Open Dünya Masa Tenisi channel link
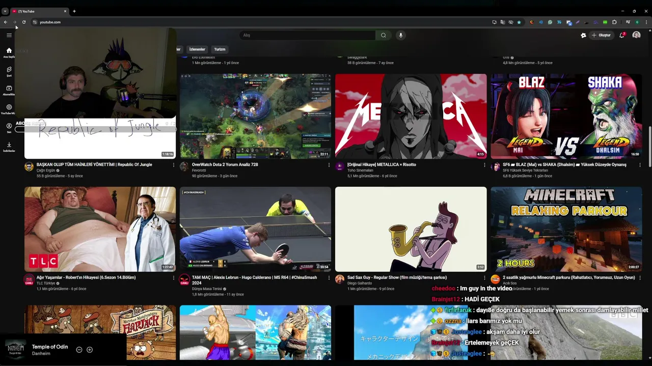Viewport: 652px width, 366px height. pyautogui.click(x=207, y=289)
